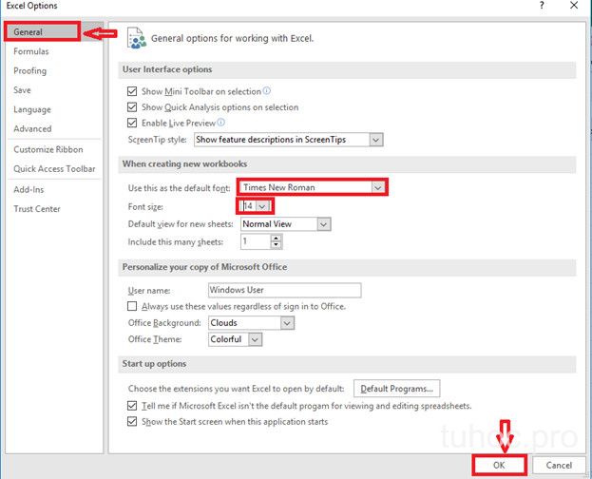Open the Font size dropdown
The width and height of the screenshot is (592, 479).
point(262,206)
